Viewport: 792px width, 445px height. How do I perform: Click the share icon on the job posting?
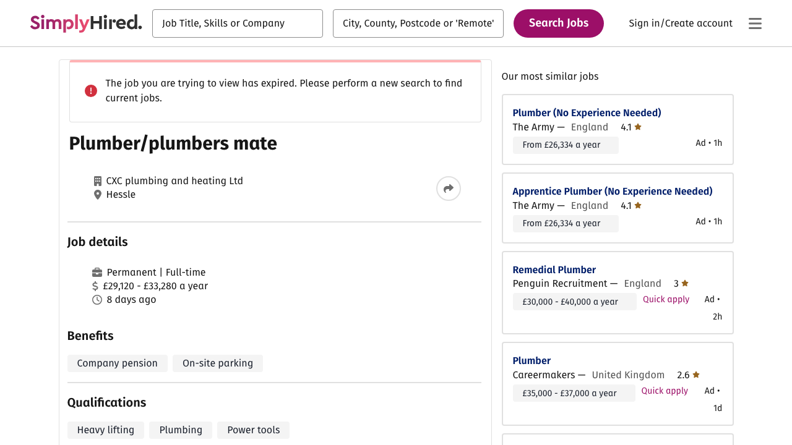(448, 188)
